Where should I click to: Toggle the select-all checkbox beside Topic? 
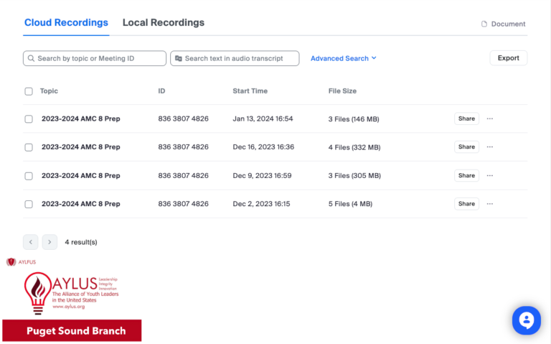(29, 91)
